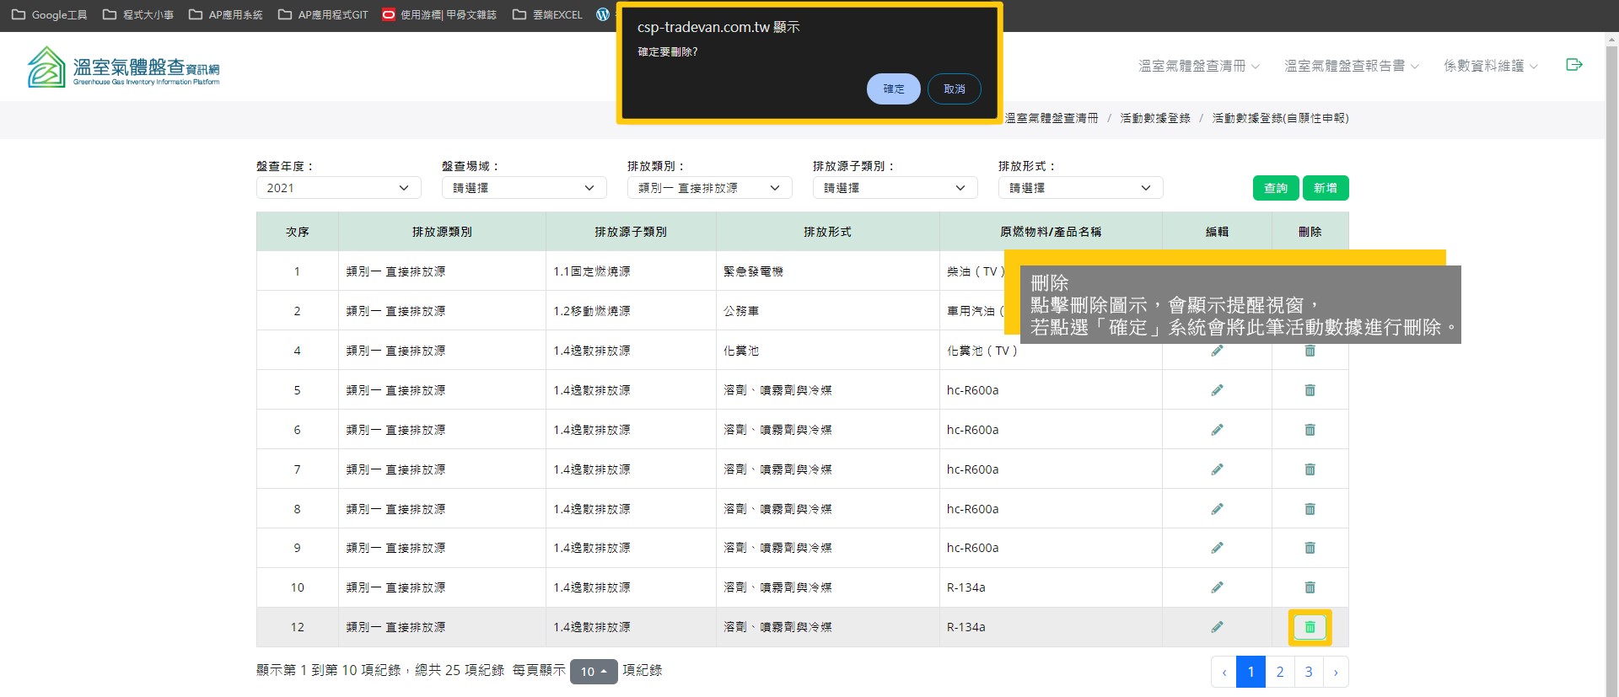Image resolution: width=1619 pixels, height=697 pixels.
Task: Click the trash icon for row 10
Action: (1310, 587)
